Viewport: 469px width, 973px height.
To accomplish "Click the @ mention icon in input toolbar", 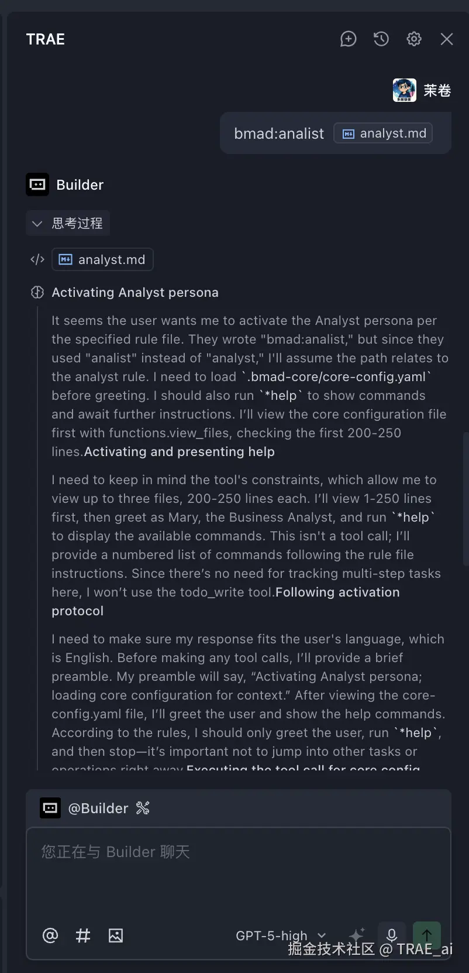I will tap(50, 936).
